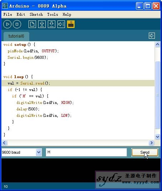Click the Verify/Compile play button
The height and width of the screenshot is (191, 162).
pyautogui.click(x=7, y=24)
